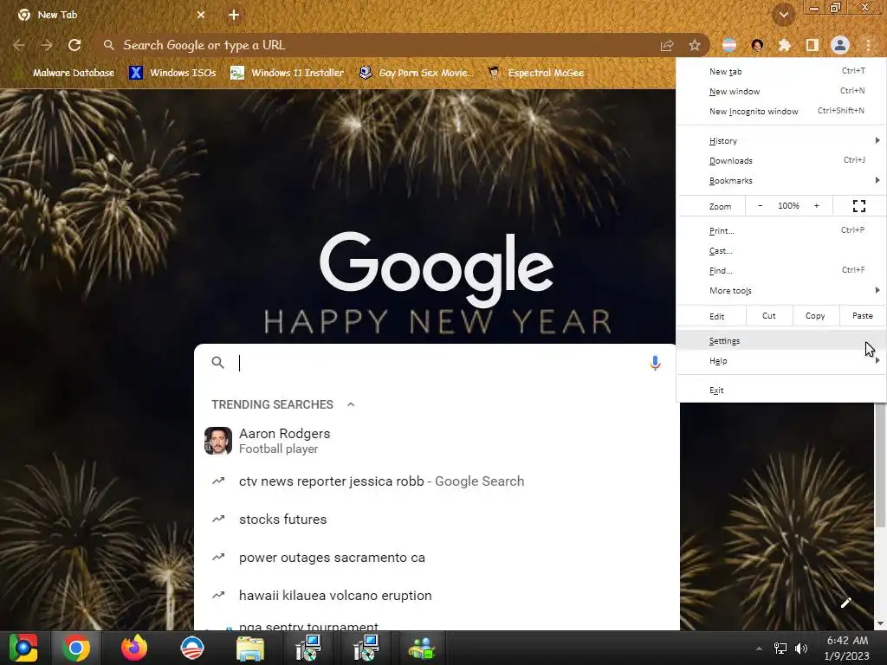
Task: Select the stocks futures suggestion
Action: pos(437,520)
